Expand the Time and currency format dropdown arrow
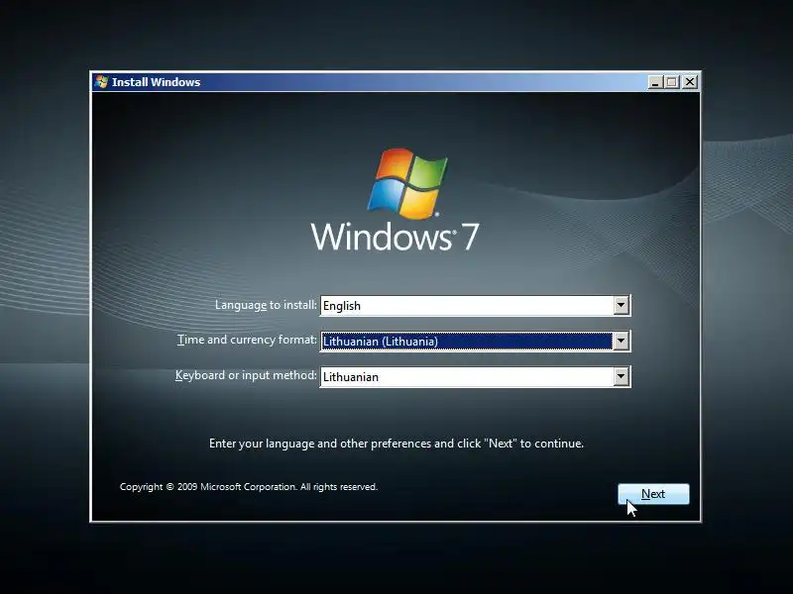The height and width of the screenshot is (594, 793). tap(622, 341)
